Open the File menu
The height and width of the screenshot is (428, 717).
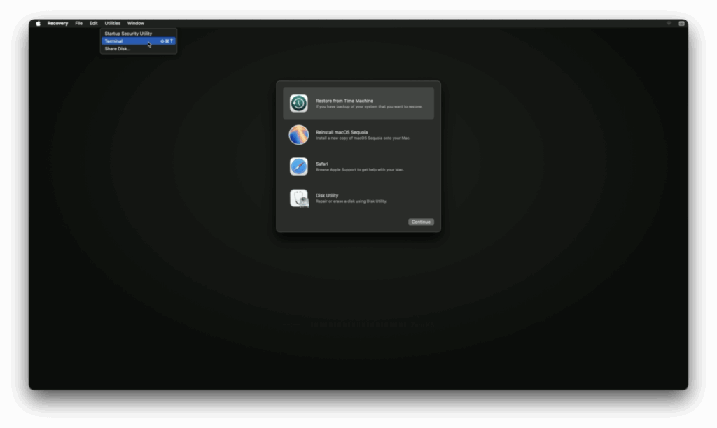78,23
